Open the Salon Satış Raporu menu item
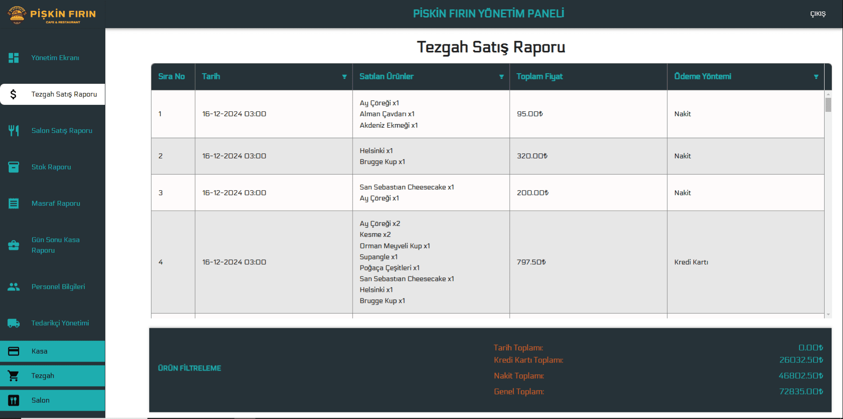Image resolution: width=843 pixels, height=419 pixels. 61,131
